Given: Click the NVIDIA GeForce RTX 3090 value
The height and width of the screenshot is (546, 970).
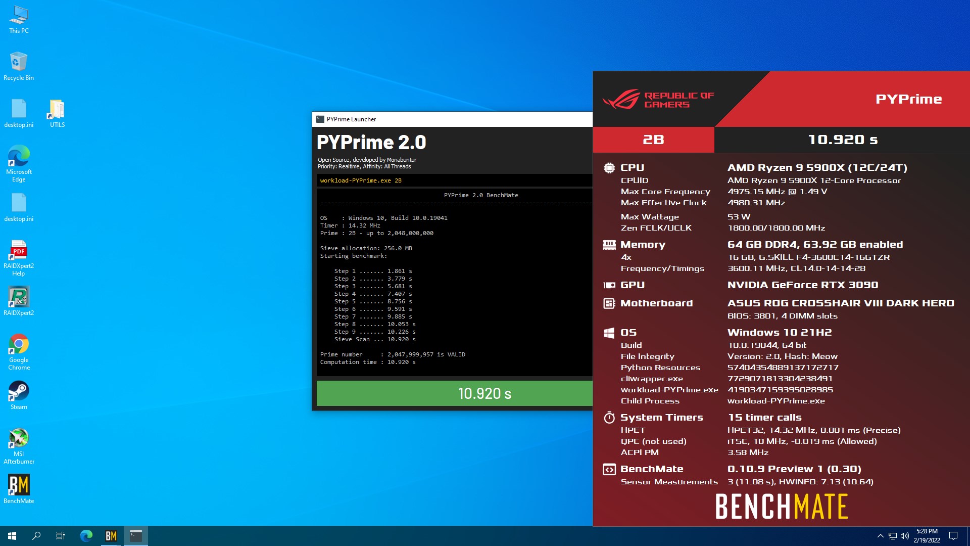Looking at the screenshot, I should tap(803, 285).
